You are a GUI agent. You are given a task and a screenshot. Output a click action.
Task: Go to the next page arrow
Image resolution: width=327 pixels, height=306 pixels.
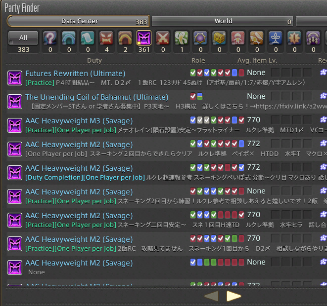tap(234, 296)
